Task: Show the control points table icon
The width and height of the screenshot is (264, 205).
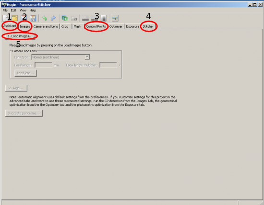Action: tap(104, 18)
